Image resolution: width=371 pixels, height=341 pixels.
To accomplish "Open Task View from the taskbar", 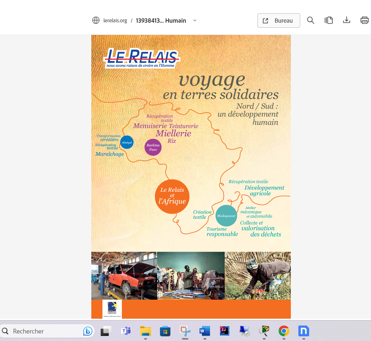I will coord(106,331).
